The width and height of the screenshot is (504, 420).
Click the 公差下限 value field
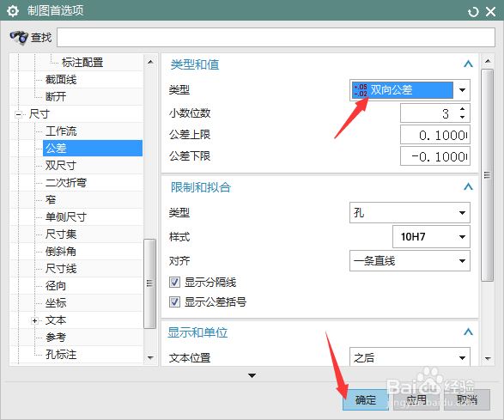coord(435,156)
